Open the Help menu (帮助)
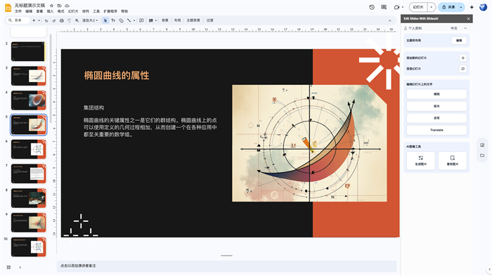This screenshot has height=276, width=492. [124, 11]
